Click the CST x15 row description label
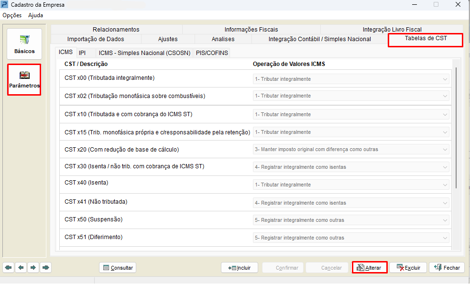The width and height of the screenshot is (470, 284). (157, 132)
